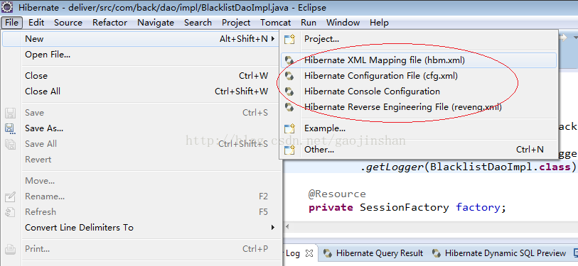The height and width of the screenshot is (266, 578).
Task: Open the Source menu
Action: (x=68, y=23)
